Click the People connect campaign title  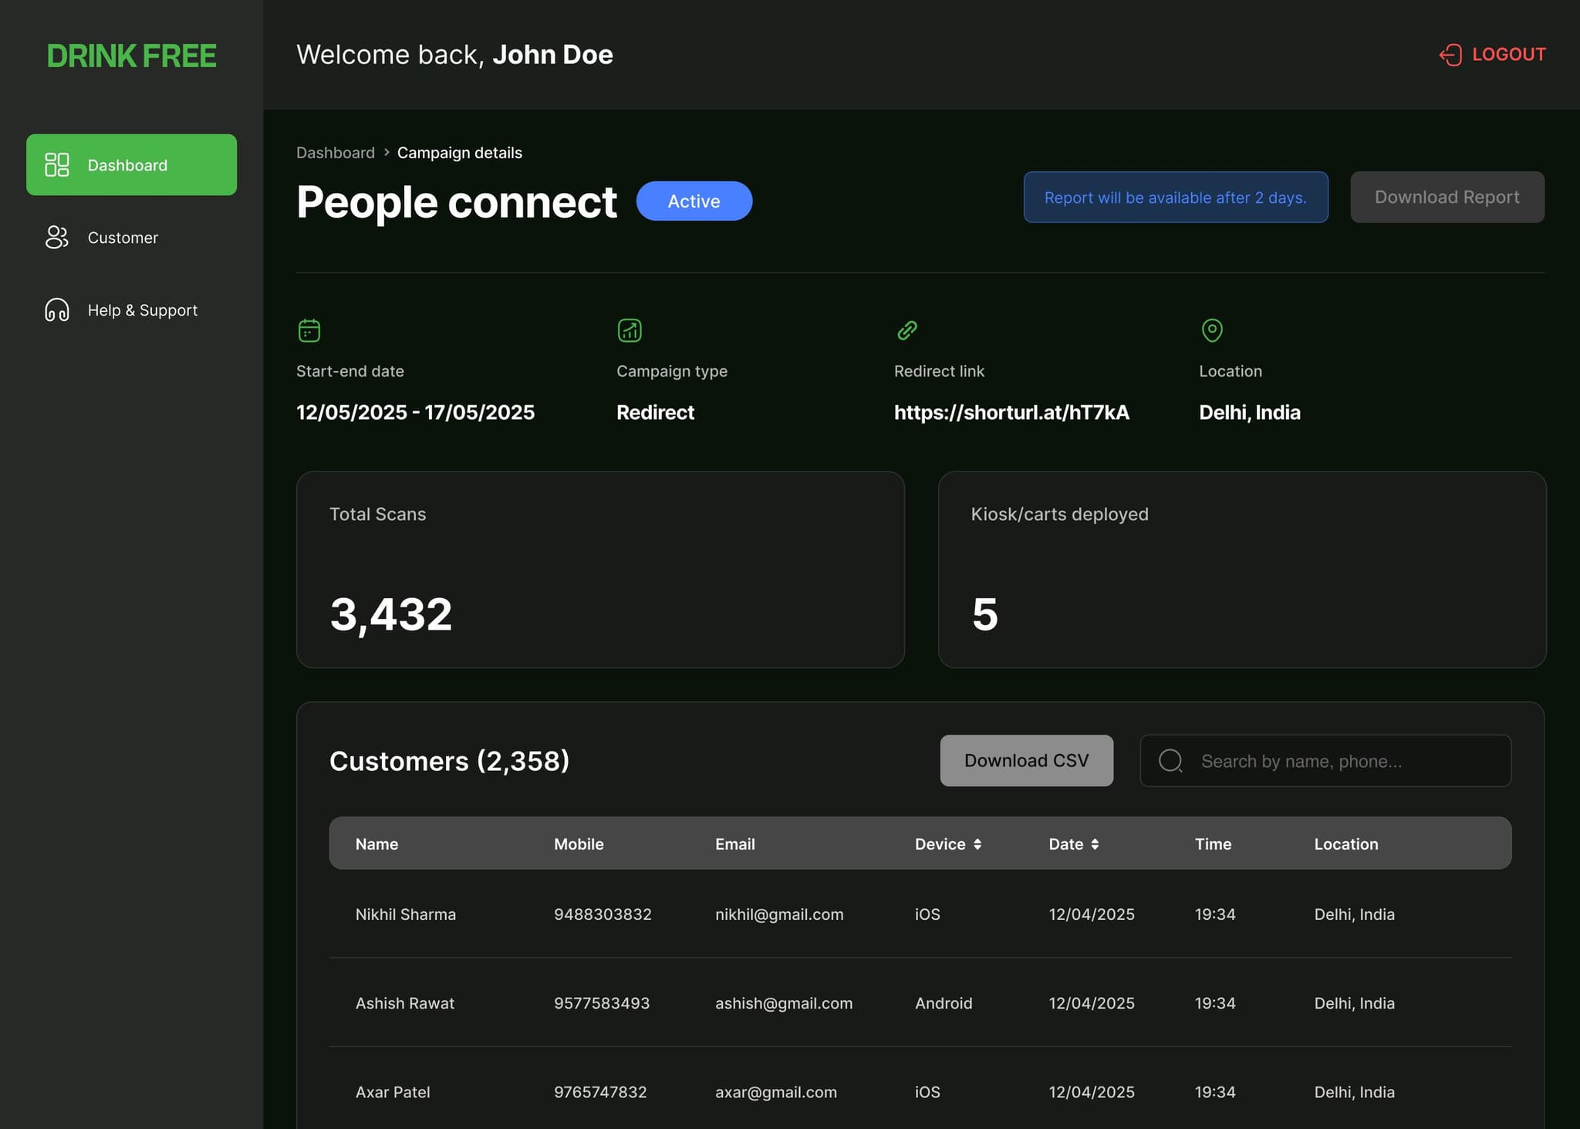tap(457, 202)
